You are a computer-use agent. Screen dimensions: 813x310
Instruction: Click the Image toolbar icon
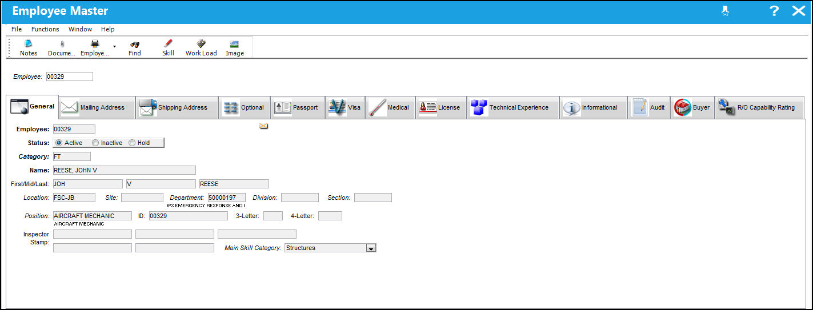pos(234,47)
